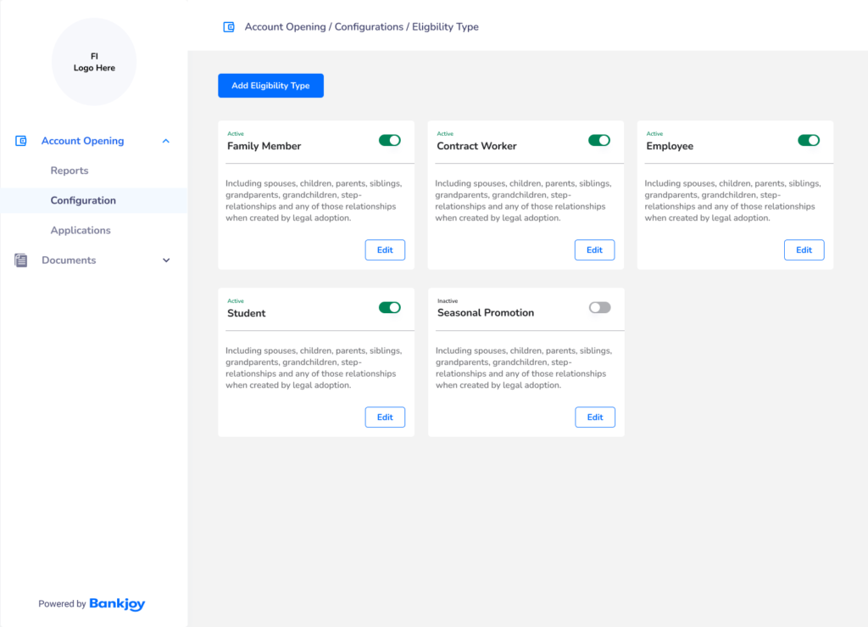Open Edit for the Employee card
This screenshot has width=868, height=627.
[x=804, y=250]
